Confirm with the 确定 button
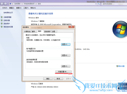 tap(48, 79)
